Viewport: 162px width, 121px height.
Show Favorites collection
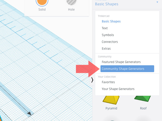[108, 82]
